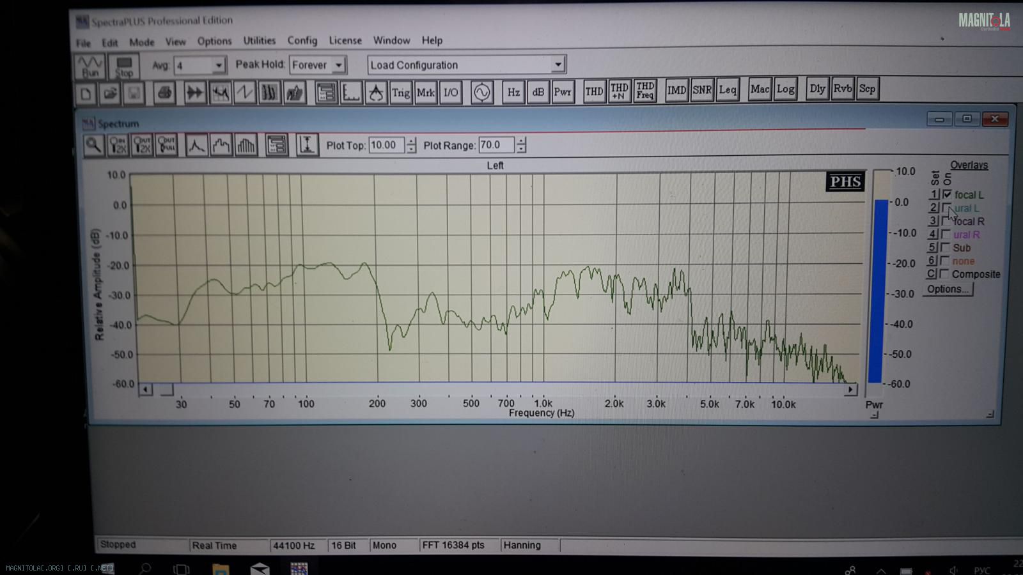1023x575 pixels.
Task: Click the Scp scope toolbar button
Action: [867, 89]
